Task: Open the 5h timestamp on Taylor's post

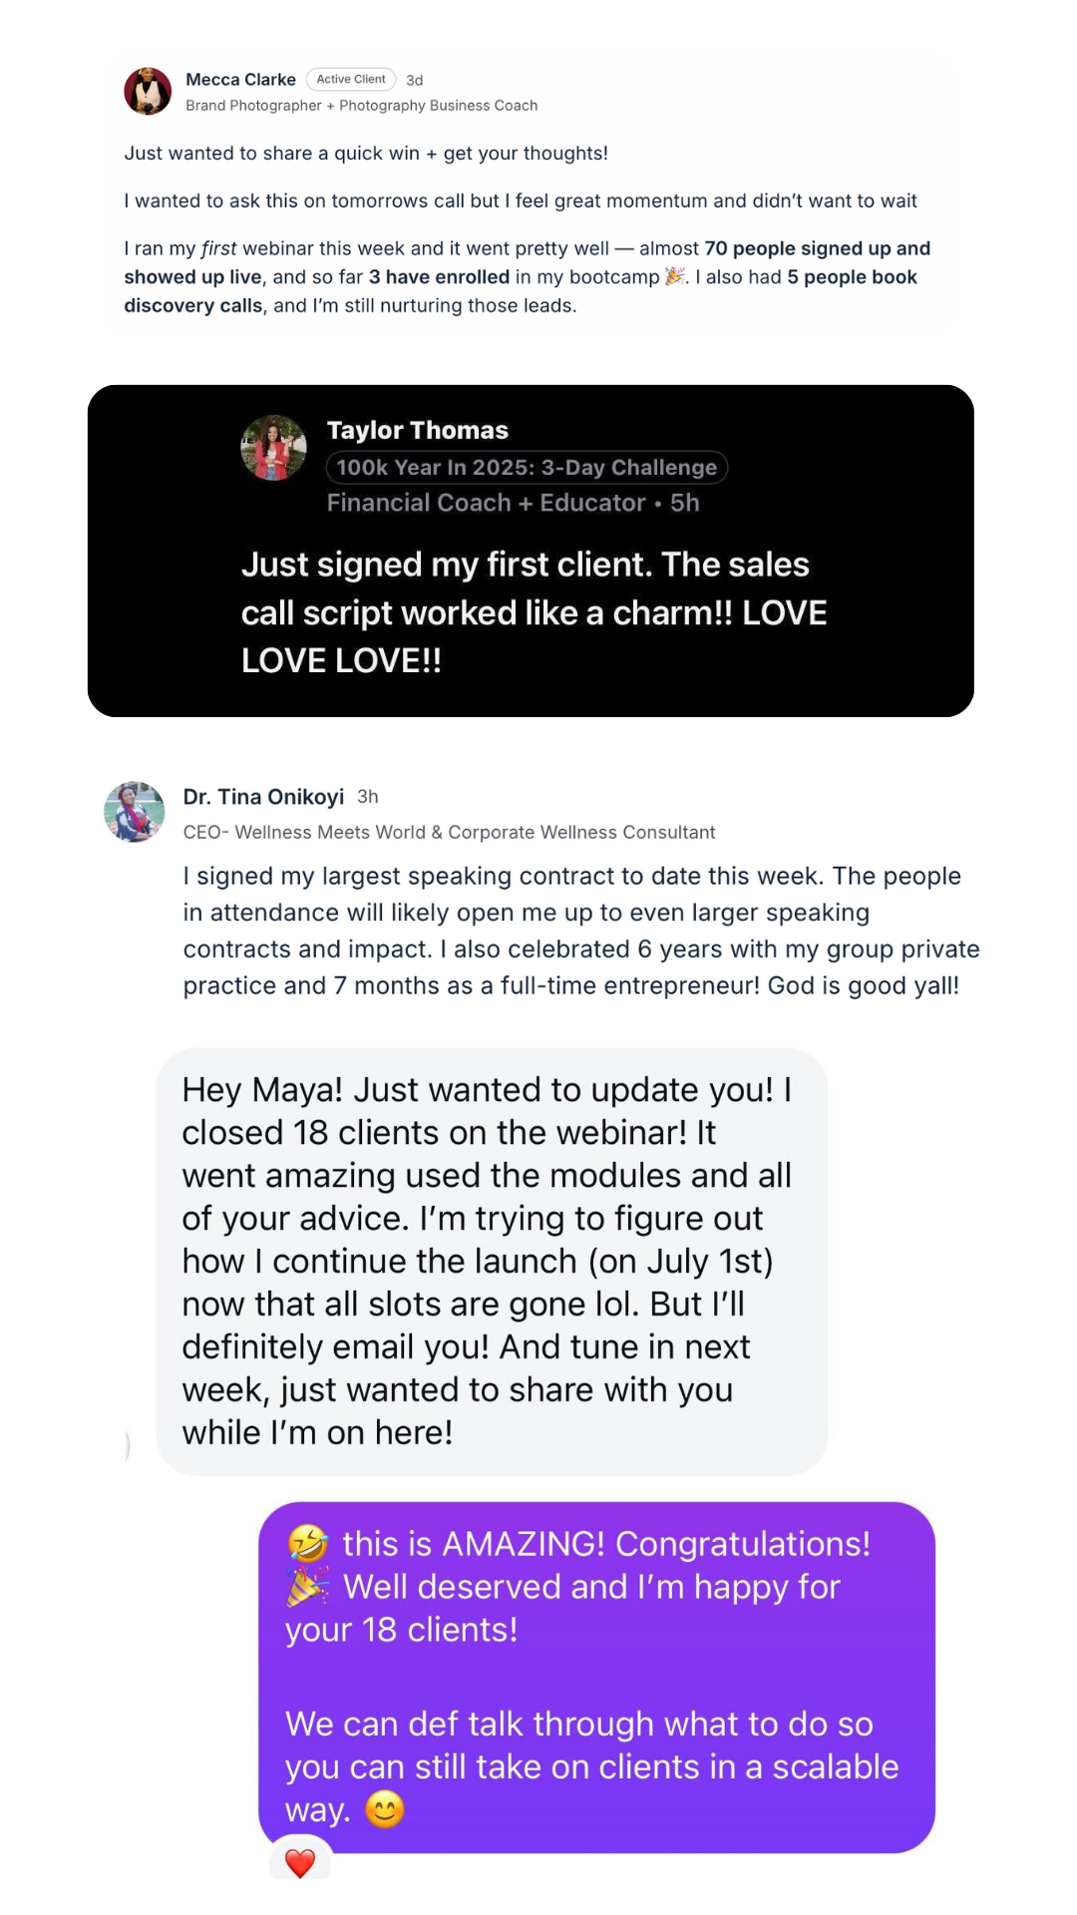Action: point(683,503)
